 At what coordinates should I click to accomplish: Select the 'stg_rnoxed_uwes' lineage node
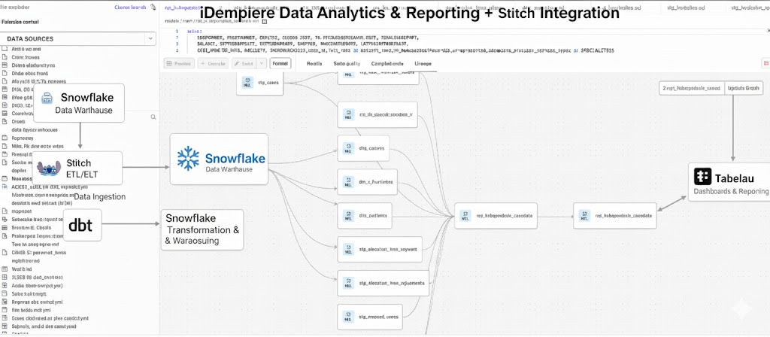coord(369,317)
